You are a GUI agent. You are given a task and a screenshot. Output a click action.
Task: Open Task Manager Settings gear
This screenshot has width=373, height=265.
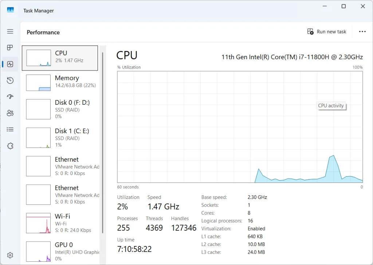[10, 255]
